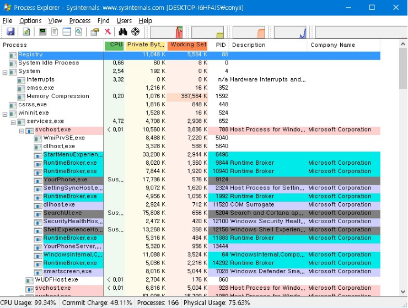Collapse the wininit.exe tree node
The height and width of the screenshot is (308, 408).
pos(5,114)
